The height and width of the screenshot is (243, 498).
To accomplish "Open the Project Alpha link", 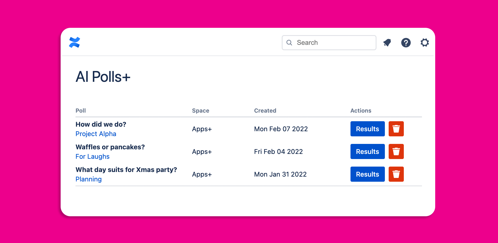I will coord(96,134).
